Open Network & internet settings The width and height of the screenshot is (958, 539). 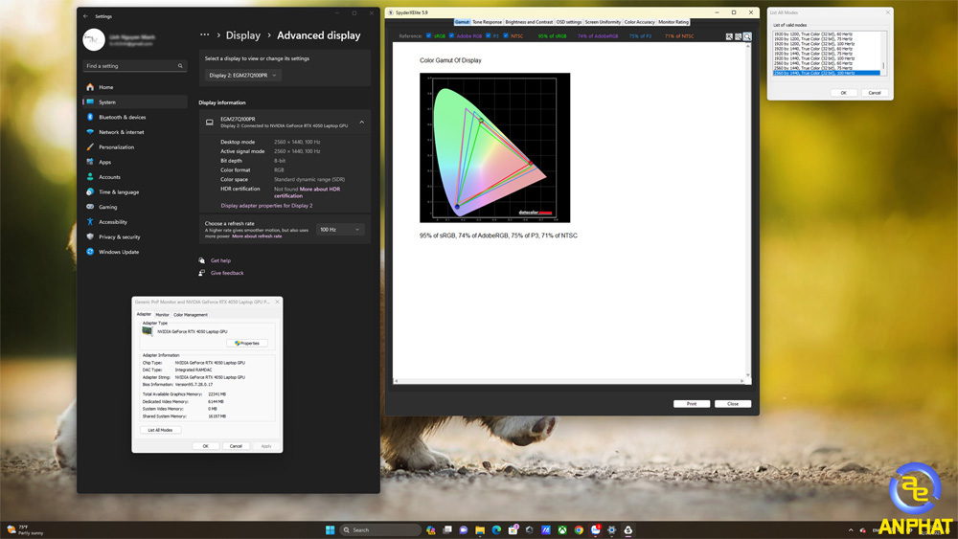(135, 132)
